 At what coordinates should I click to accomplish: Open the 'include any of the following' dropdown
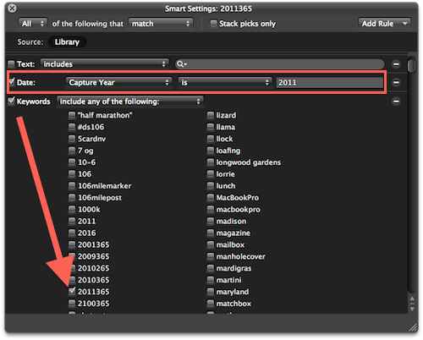coord(129,101)
